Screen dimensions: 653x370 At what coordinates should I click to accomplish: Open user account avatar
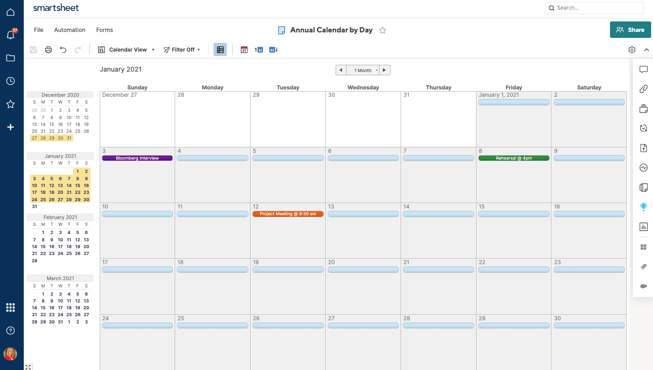pyautogui.click(x=11, y=354)
